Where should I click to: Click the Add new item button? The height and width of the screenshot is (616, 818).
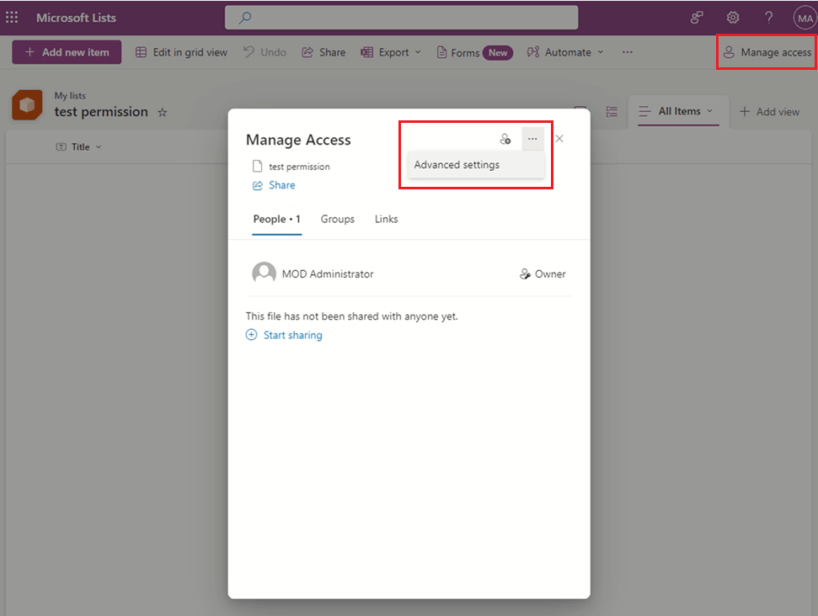click(67, 52)
